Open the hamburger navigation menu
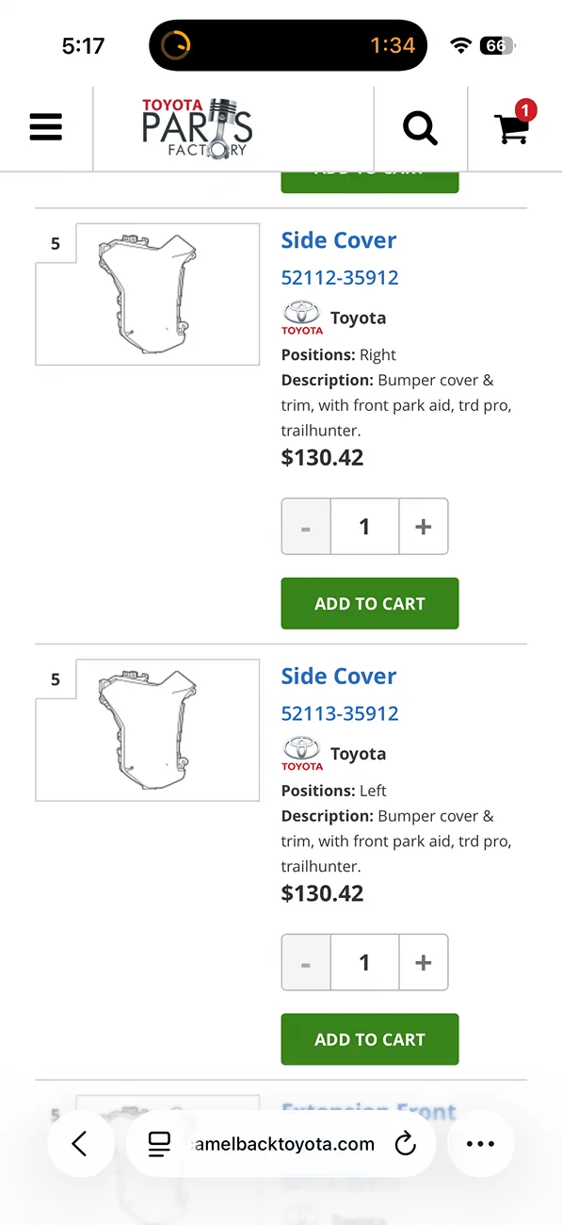 point(45,127)
